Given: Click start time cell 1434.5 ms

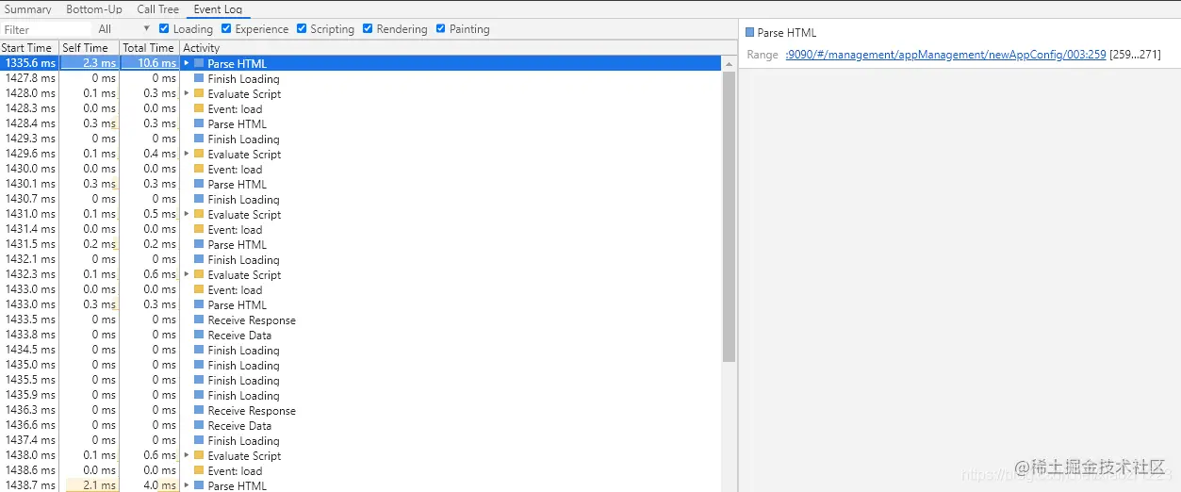Looking at the screenshot, I should (29, 350).
